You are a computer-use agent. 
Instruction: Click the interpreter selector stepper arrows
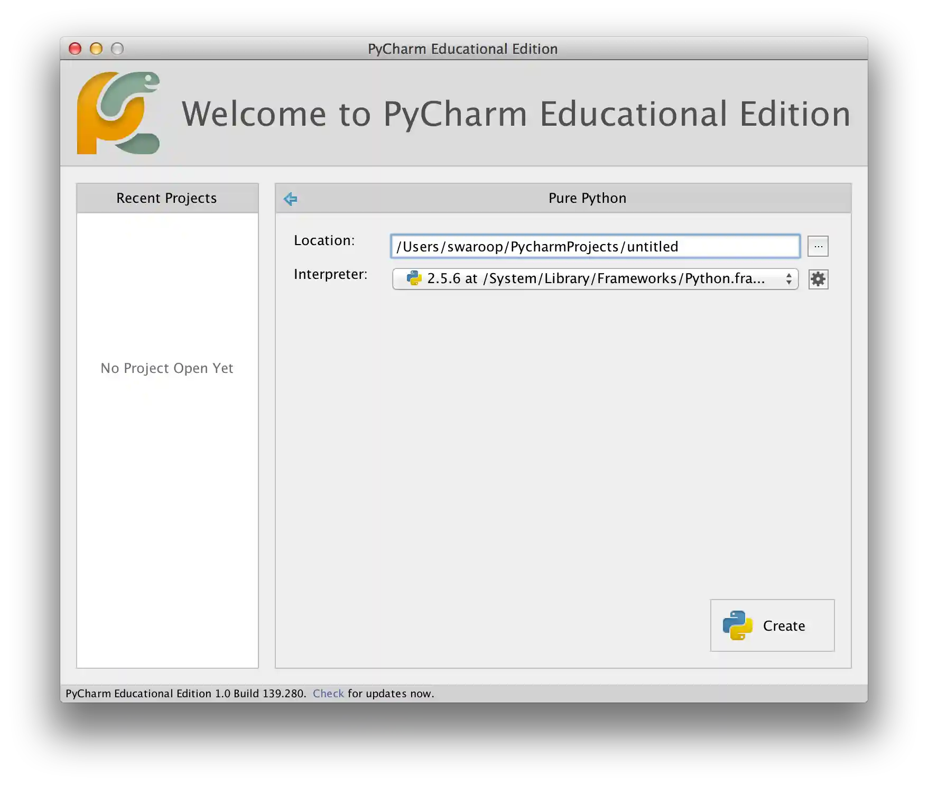click(x=789, y=279)
